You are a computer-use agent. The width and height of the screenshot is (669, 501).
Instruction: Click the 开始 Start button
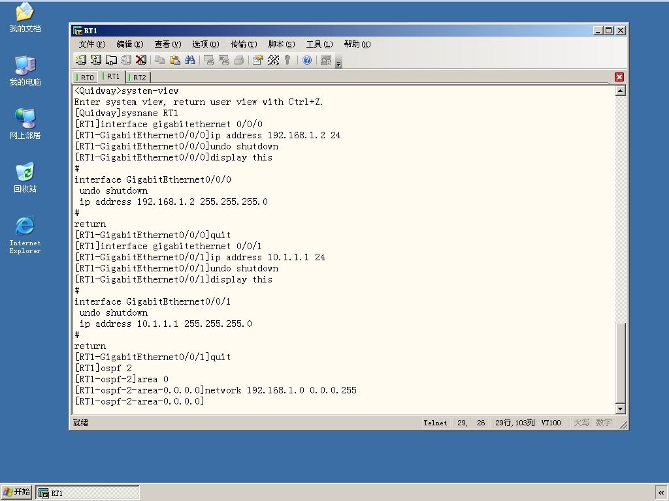(16, 492)
